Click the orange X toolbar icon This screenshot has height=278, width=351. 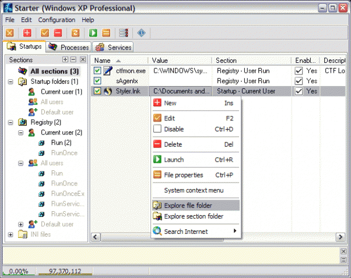[x=10, y=33]
